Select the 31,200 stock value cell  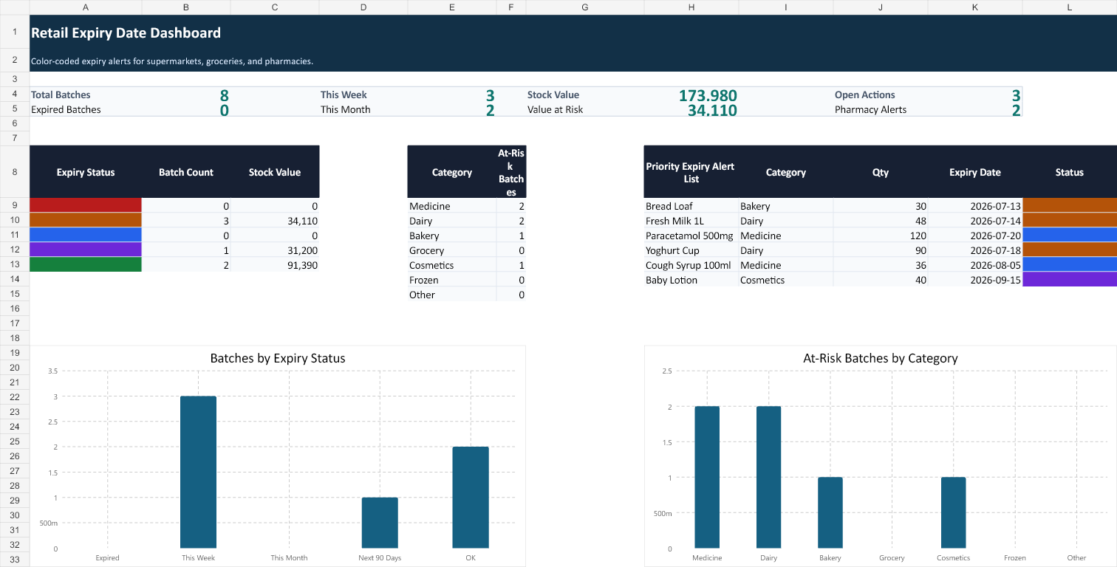tap(275, 250)
